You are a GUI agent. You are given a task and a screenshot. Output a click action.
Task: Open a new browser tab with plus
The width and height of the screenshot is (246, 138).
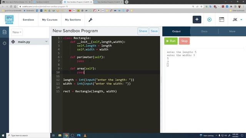(x=126, y=2)
